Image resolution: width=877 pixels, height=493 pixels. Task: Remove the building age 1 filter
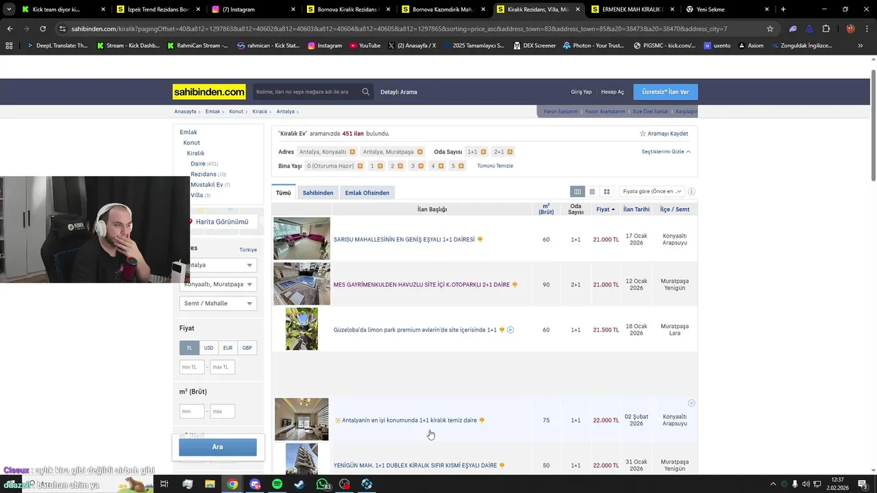coord(380,166)
